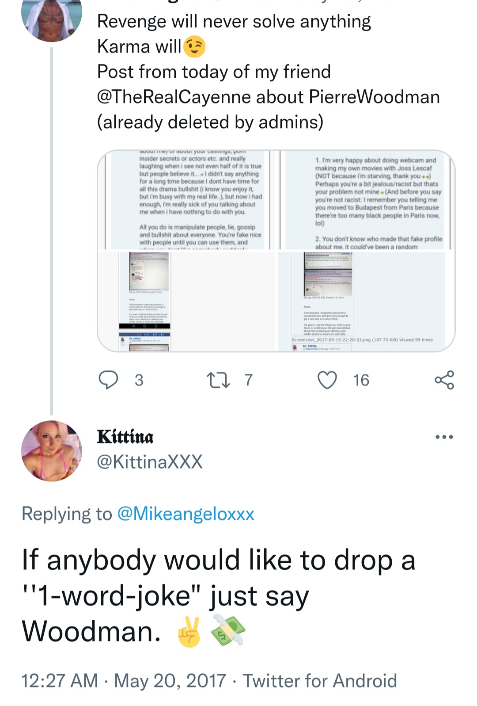This screenshot has height=706, width=477.
Task: Open the three-dot more menu on Kittina's tweet
Action: click(x=444, y=437)
